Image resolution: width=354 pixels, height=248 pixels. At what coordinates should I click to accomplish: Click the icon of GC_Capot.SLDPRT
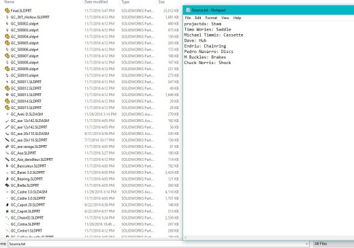click(x=7, y=211)
